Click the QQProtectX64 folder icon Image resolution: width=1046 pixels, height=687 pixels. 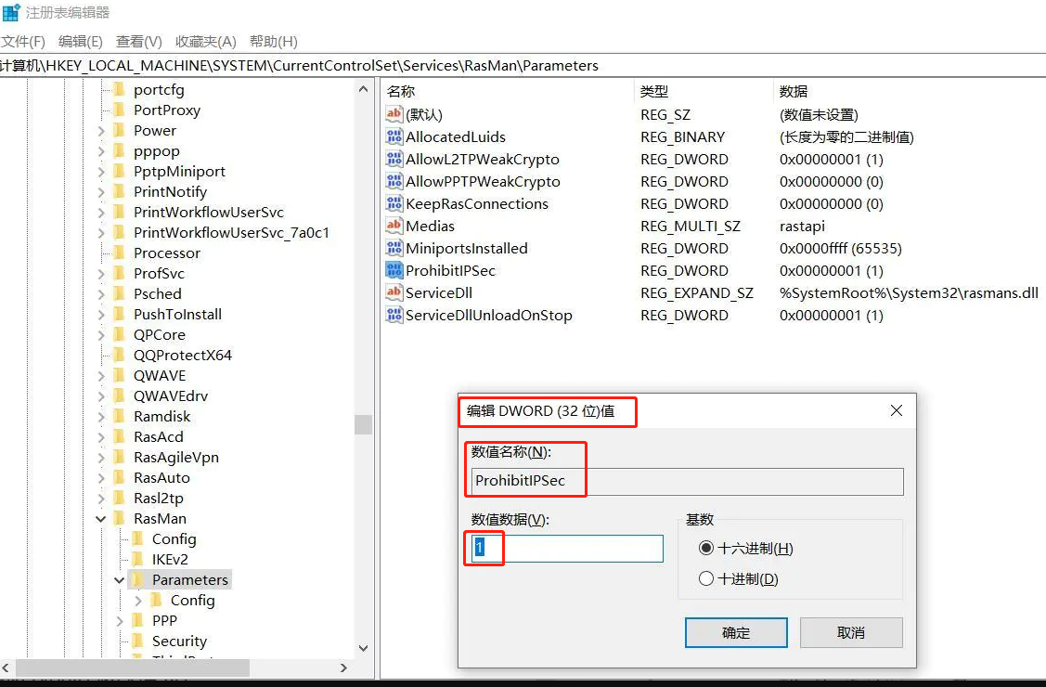tap(119, 356)
